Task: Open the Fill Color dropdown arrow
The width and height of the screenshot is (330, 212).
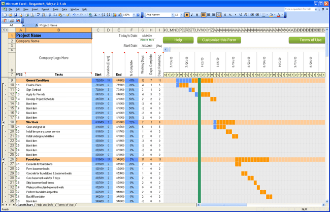Action: pos(275,15)
